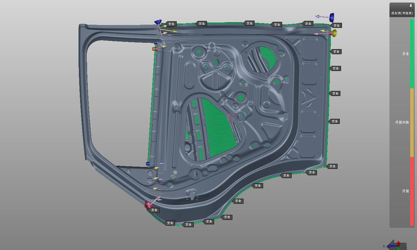
Task: Select the 开裂风险 legend label
Action: pos(402,122)
